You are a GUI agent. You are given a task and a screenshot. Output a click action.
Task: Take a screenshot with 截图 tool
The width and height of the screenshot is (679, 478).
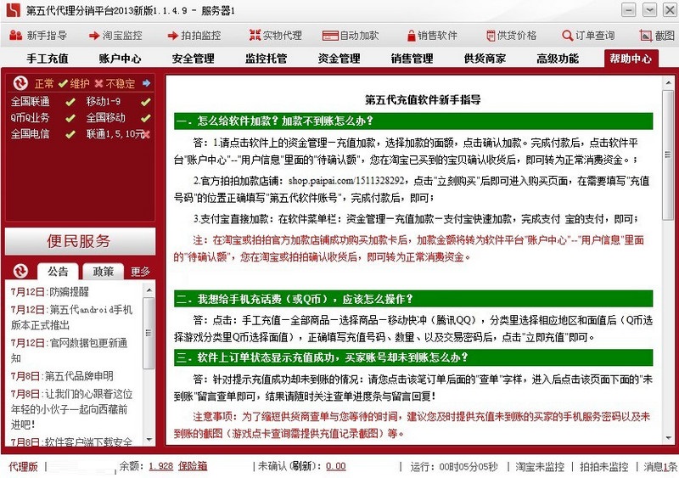click(657, 36)
